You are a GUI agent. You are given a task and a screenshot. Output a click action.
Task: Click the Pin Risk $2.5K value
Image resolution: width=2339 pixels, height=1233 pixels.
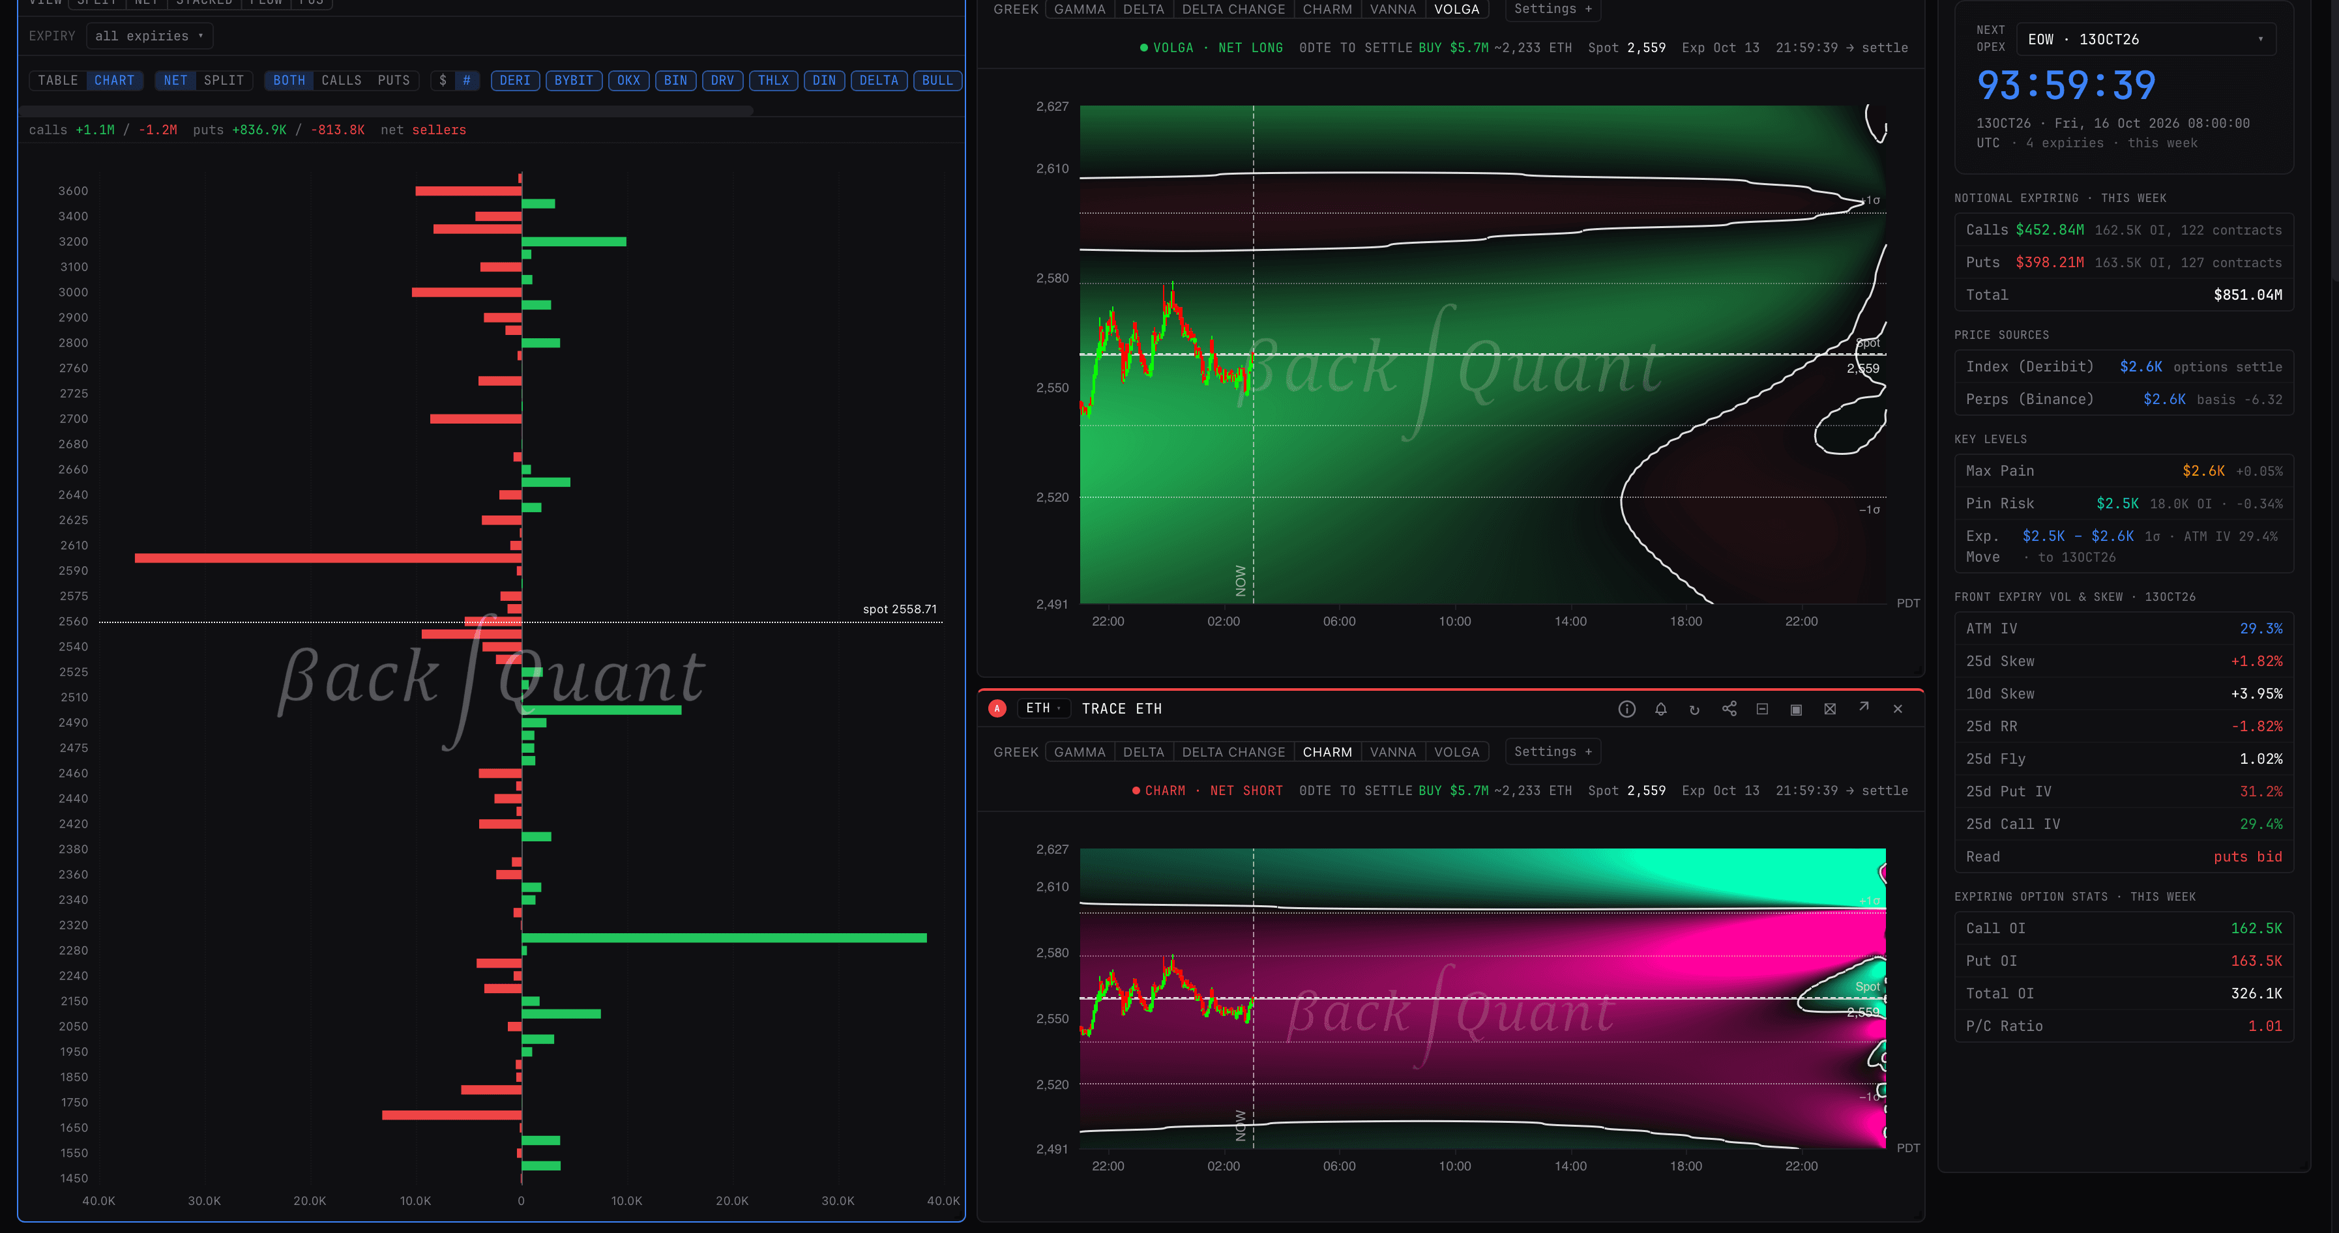pyautogui.click(x=2117, y=504)
